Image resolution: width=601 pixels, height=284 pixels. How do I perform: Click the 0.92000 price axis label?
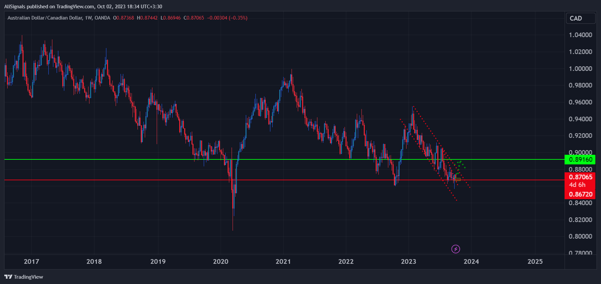pyautogui.click(x=580, y=136)
